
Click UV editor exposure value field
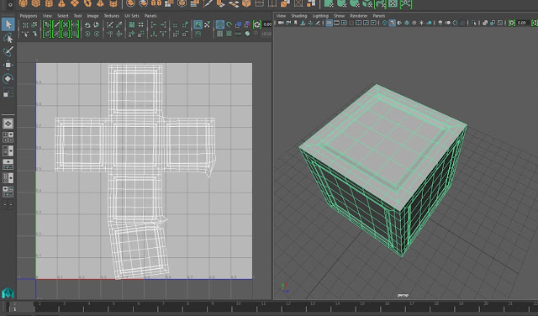tap(267, 24)
